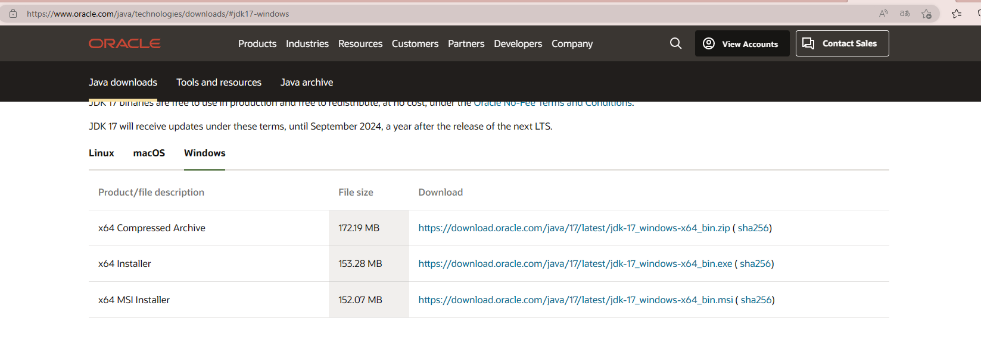Click the Oracle logo
The width and height of the screenshot is (981, 343).
[x=124, y=43]
